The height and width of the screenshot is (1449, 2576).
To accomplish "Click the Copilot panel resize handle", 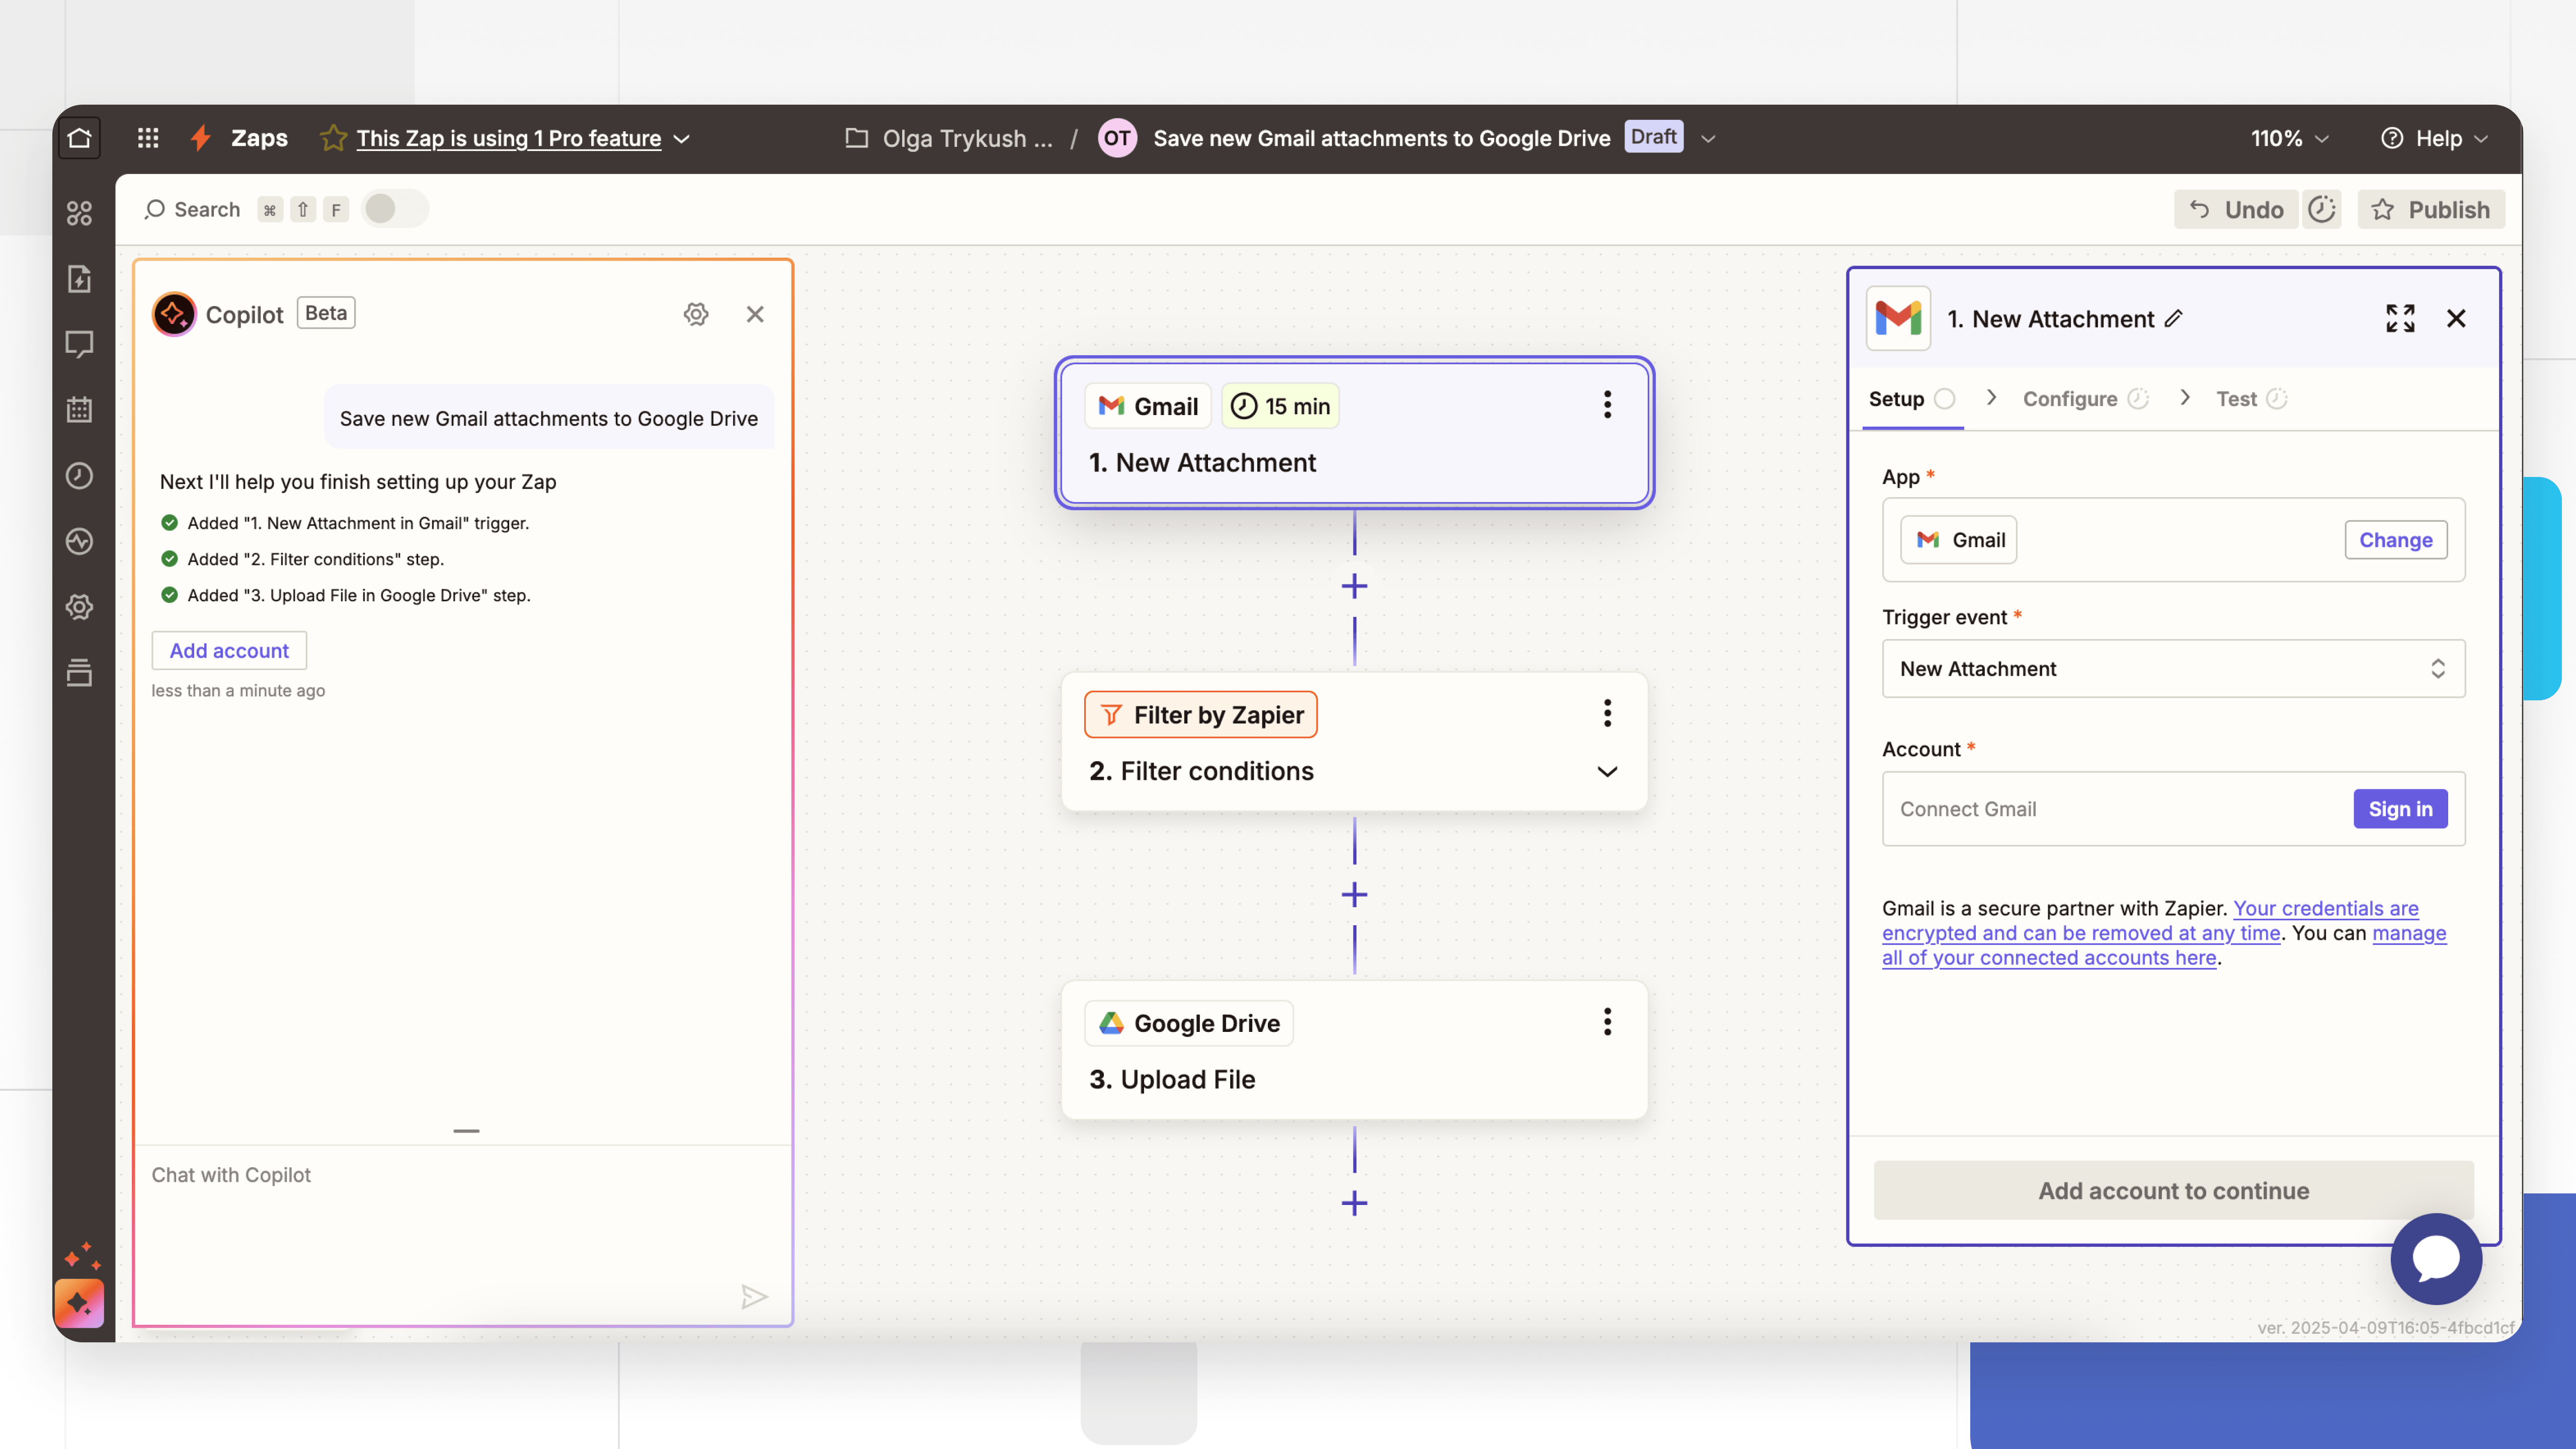I will point(466,1130).
